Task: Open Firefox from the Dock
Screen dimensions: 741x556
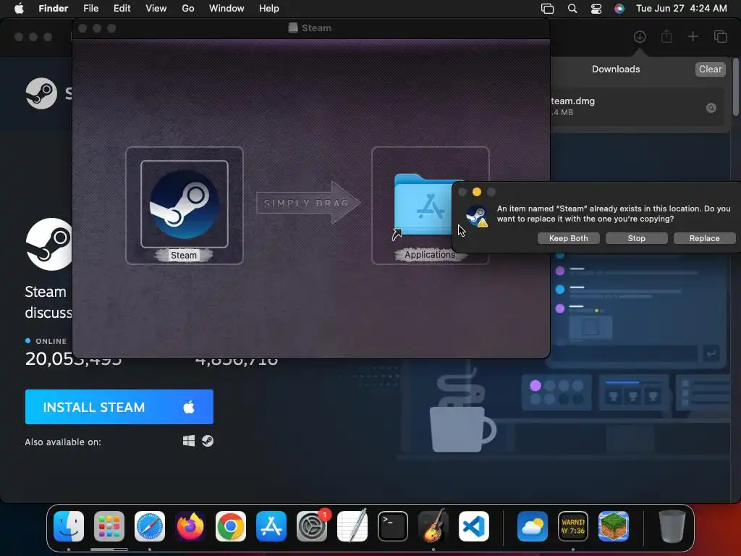Action: (x=190, y=526)
